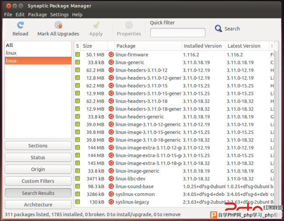This screenshot has height=221, width=284.
Task: Click Ubuntu icon beside linux-image-3.11.0-12-generic
Action: click(x=111, y=124)
